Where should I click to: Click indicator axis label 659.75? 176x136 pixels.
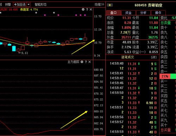98,129
